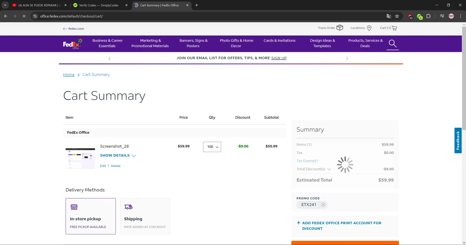Open Design Ideas & Templates menu

[x=322, y=43]
